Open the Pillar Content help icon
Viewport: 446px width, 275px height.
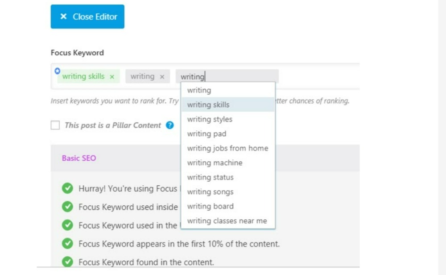coord(169,125)
